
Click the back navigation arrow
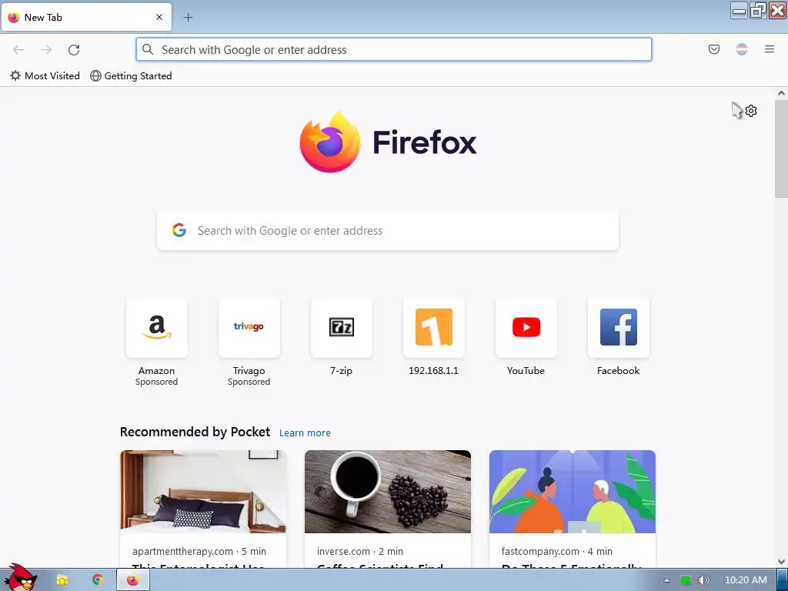[18, 50]
